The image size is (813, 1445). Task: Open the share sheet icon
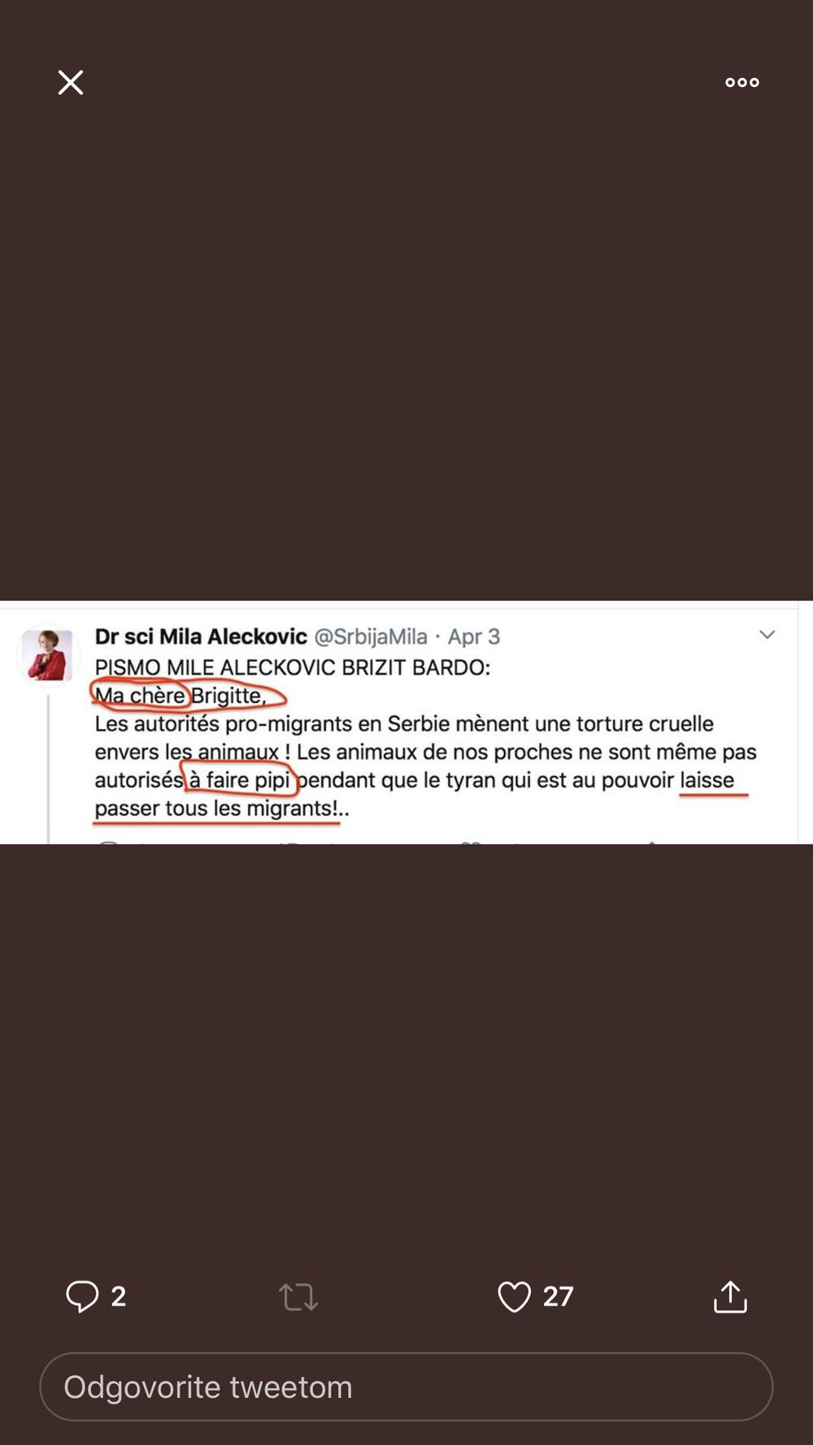click(x=730, y=1297)
